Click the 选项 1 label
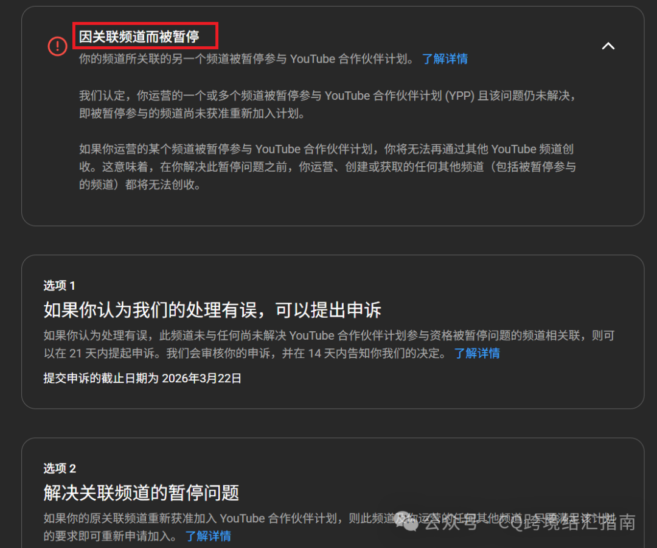Image resolution: width=657 pixels, height=548 pixels. (60, 286)
